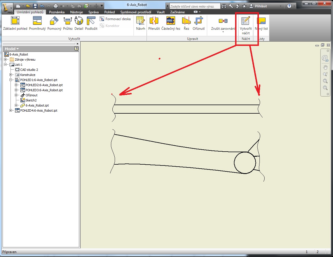Click the keyword search input field
This screenshot has width=333, height=257.
[x=195, y=6]
